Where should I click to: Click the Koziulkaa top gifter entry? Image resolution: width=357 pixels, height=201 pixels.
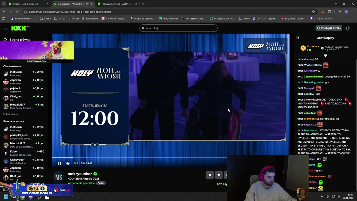click(309, 48)
